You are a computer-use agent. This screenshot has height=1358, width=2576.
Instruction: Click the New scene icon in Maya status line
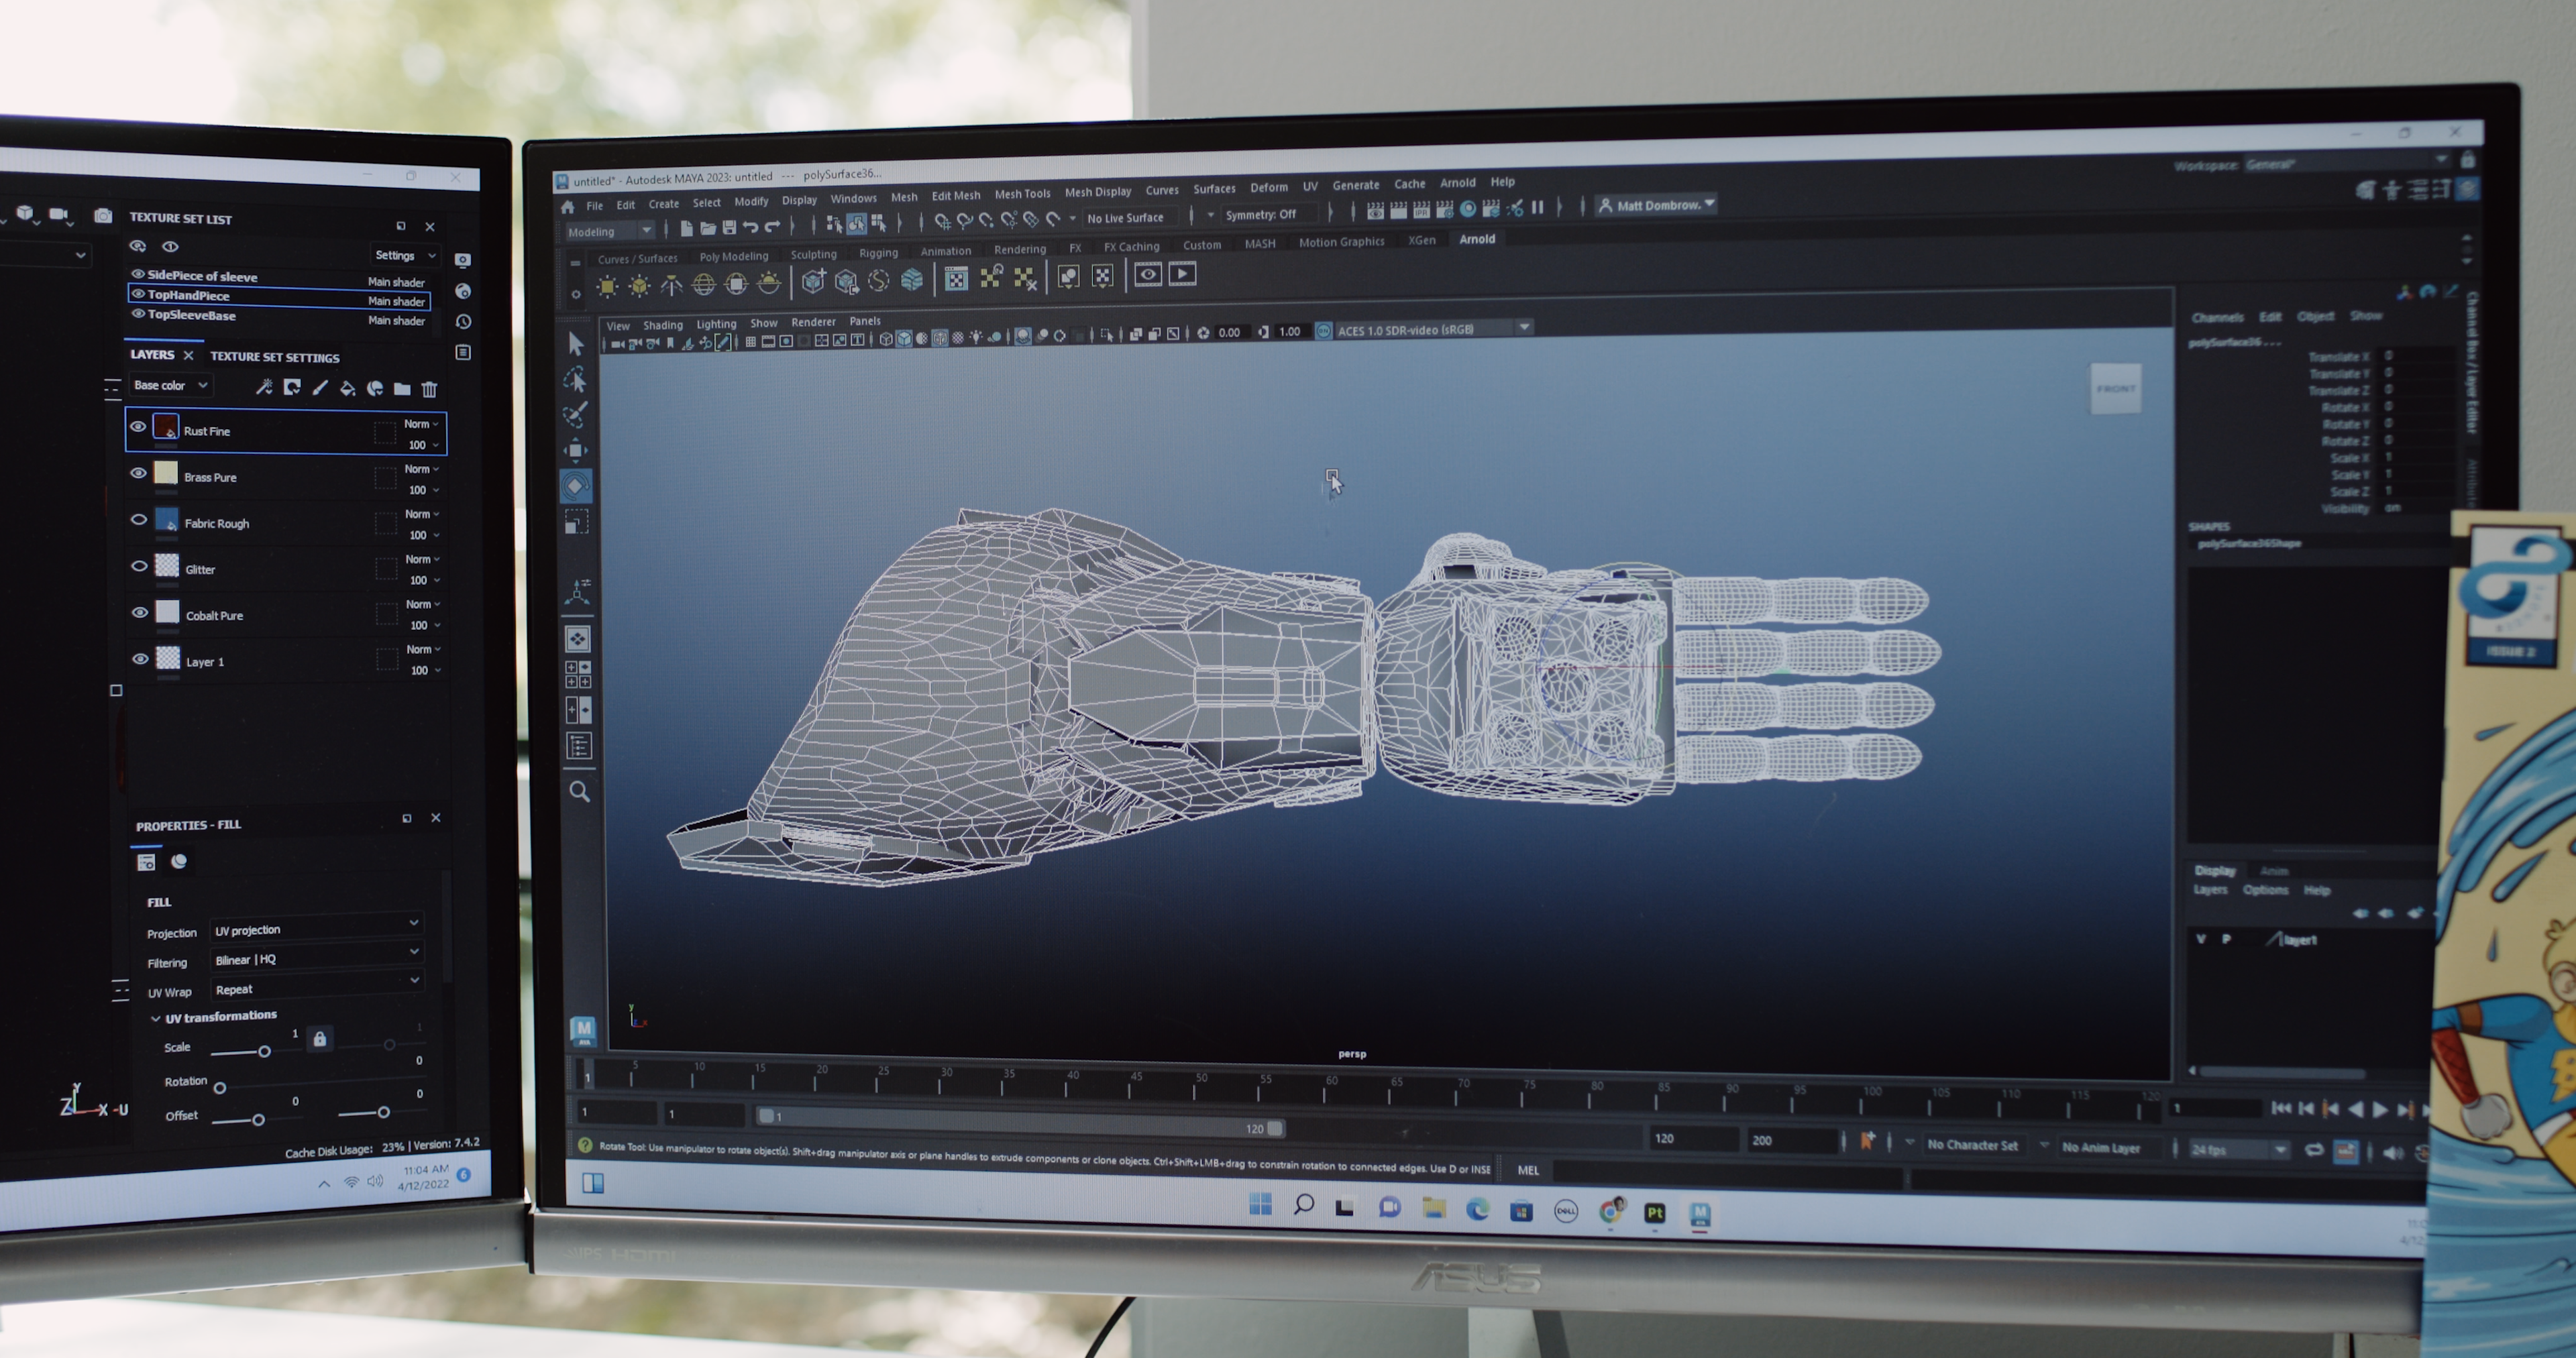tap(686, 229)
